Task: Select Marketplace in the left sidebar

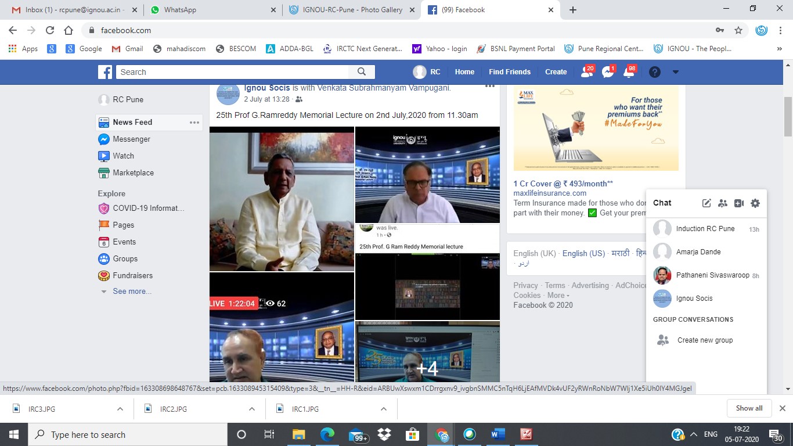Action: click(x=133, y=172)
